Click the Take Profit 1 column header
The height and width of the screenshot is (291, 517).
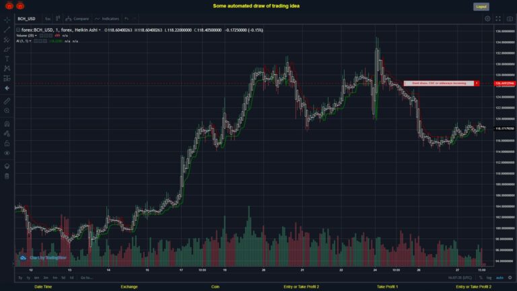point(388,287)
